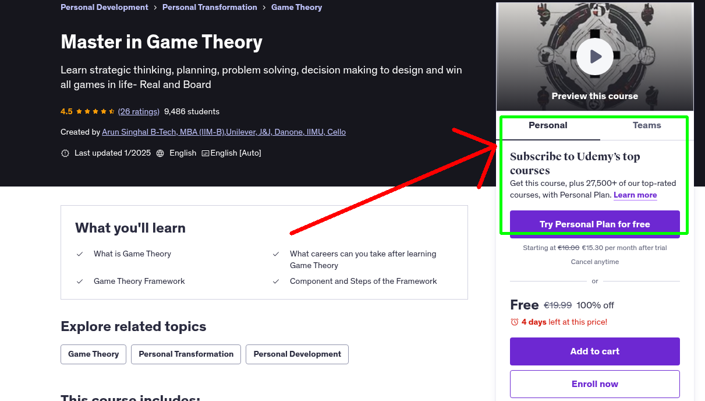Click the closed captions icon
This screenshot has height=401, width=705.
tap(206, 153)
